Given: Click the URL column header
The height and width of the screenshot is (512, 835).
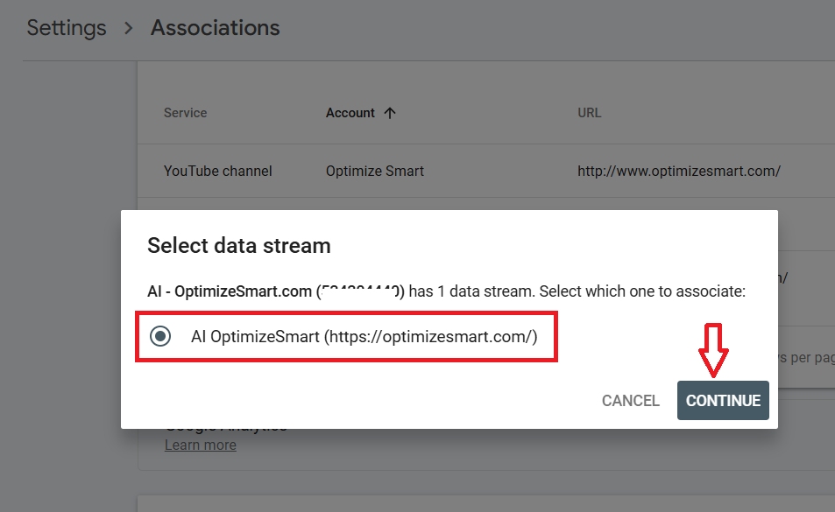Looking at the screenshot, I should coord(590,113).
